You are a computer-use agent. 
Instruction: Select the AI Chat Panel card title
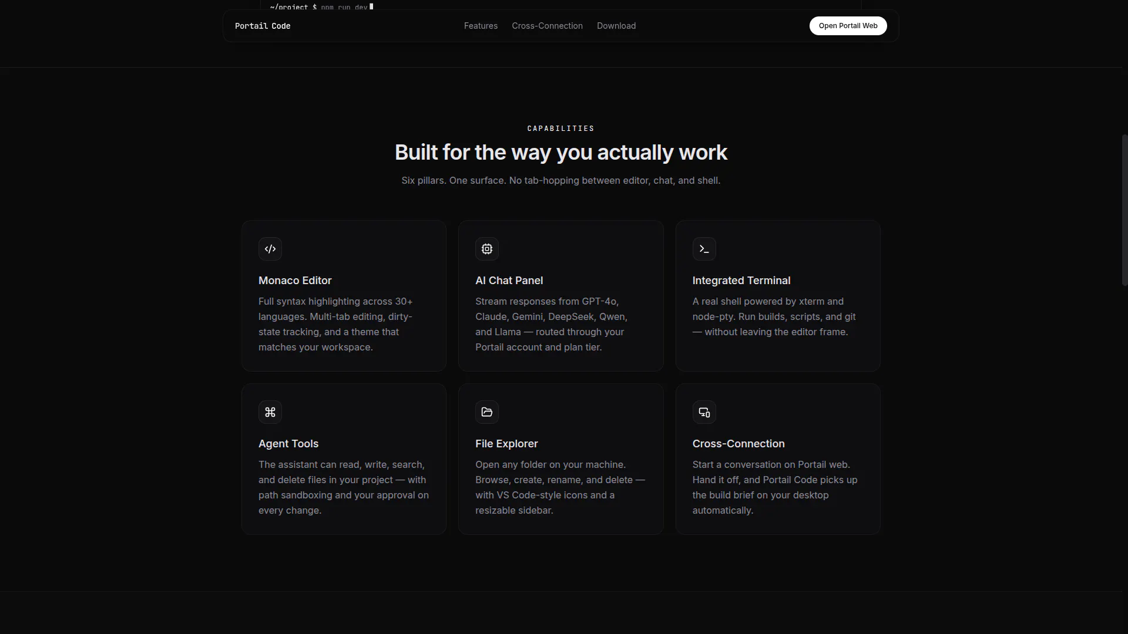pyautogui.click(x=509, y=281)
